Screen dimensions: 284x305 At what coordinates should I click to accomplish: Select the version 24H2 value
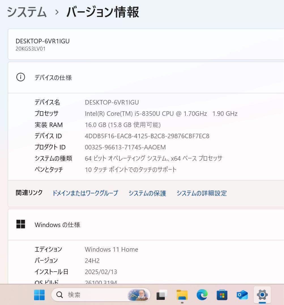pos(92,261)
